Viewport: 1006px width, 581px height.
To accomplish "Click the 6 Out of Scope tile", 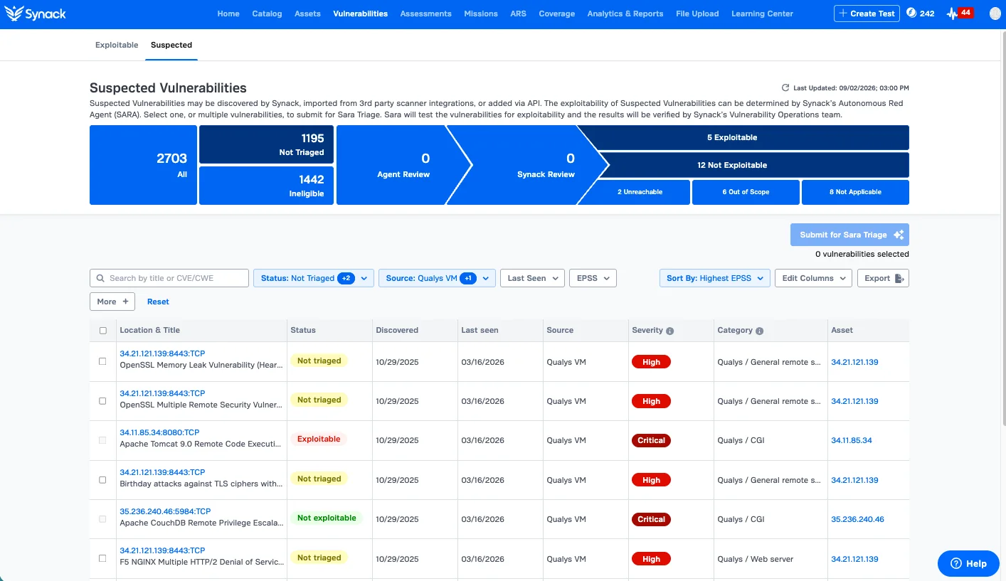I will (746, 192).
